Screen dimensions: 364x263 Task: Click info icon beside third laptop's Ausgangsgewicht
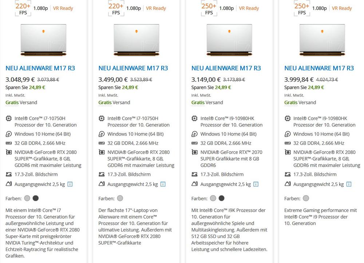click(256, 184)
